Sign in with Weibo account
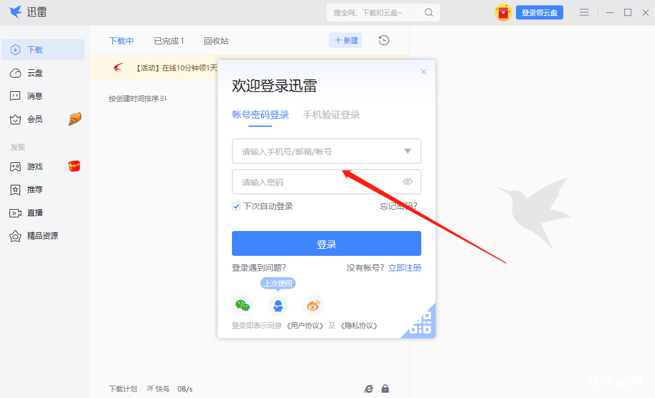The image size is (655, 398). point(313,306)
